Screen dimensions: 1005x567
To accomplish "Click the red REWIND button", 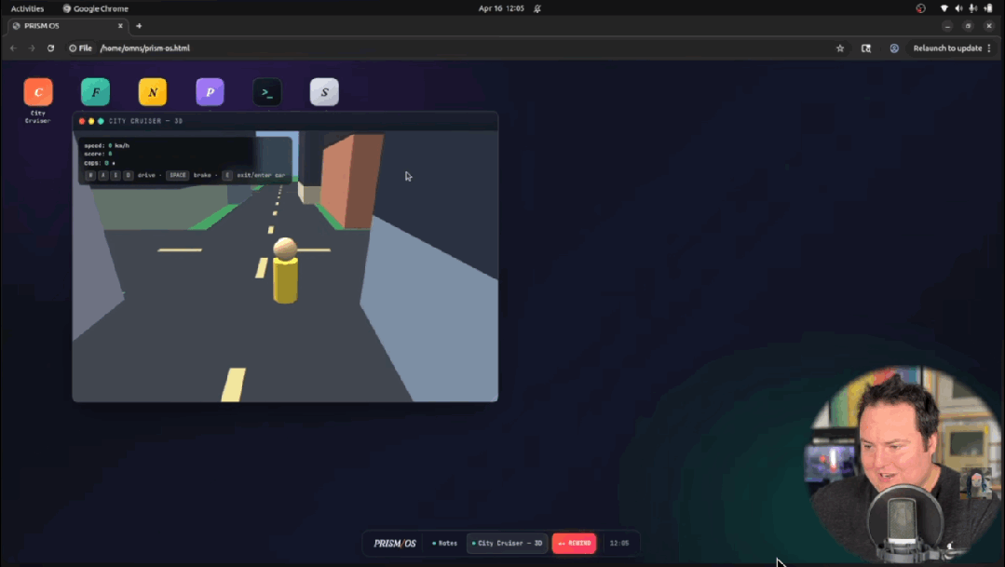I will (x=575, y=544).
